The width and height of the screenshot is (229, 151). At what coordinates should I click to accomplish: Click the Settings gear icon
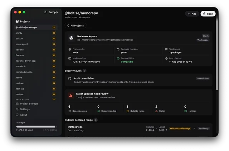pyautogui.click(x=17, y=109)
